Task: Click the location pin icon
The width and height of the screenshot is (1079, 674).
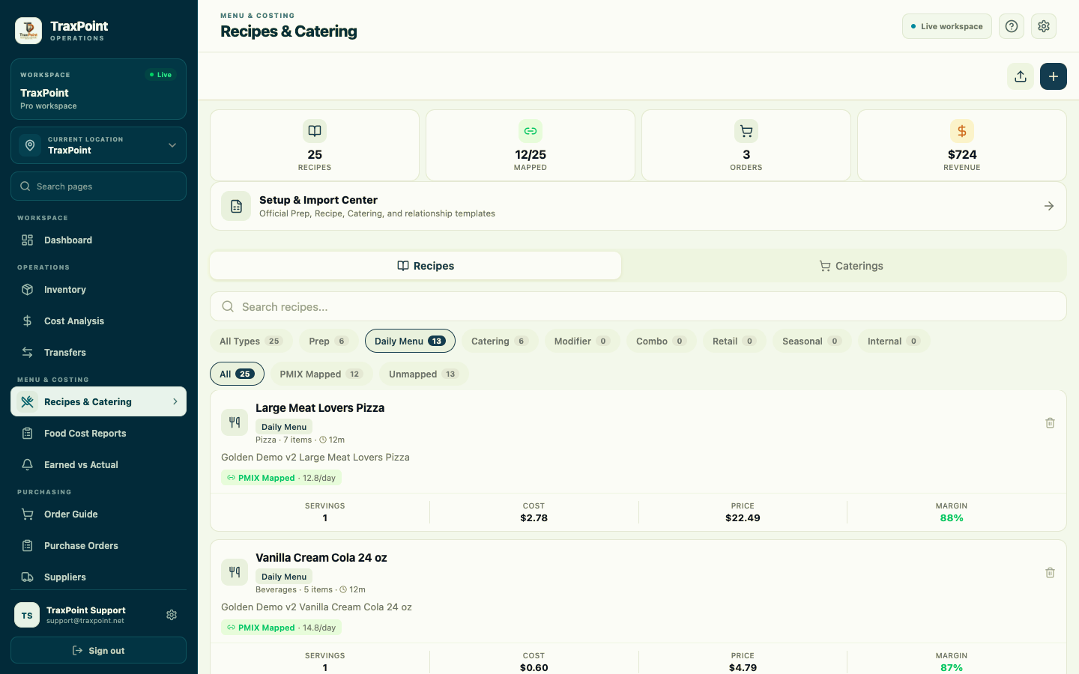Action: [x=30, y=145]
